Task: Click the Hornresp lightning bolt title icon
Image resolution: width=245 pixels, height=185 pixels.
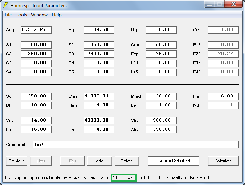Action: point(6,5)
